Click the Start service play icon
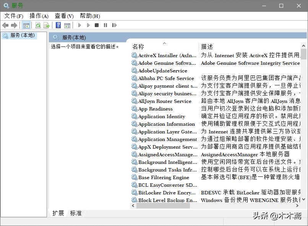This screenshot has height=226, width=308. (x=79, y=25)
